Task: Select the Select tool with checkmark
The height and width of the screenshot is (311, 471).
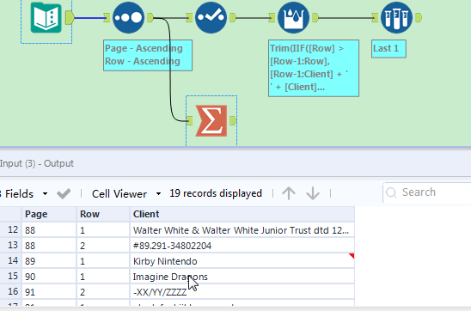Action: click(x=211, y=17)
